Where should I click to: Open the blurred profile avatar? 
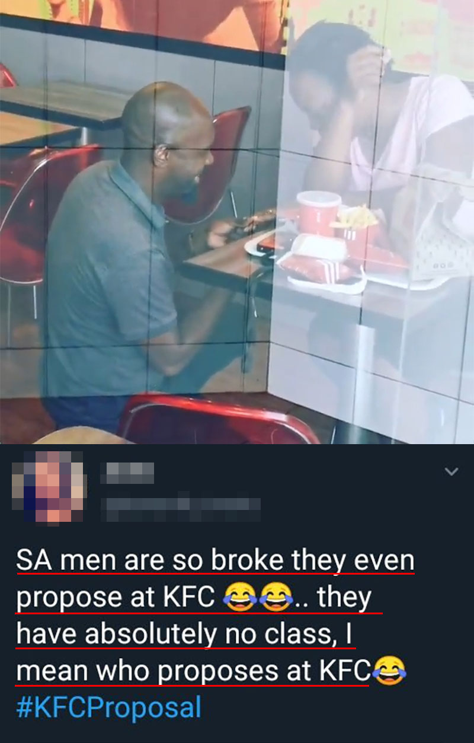point(50,487)
